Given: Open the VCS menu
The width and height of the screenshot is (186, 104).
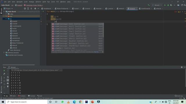Looking at the screenshot, I should pyautogui.click(x=58, y=2).
